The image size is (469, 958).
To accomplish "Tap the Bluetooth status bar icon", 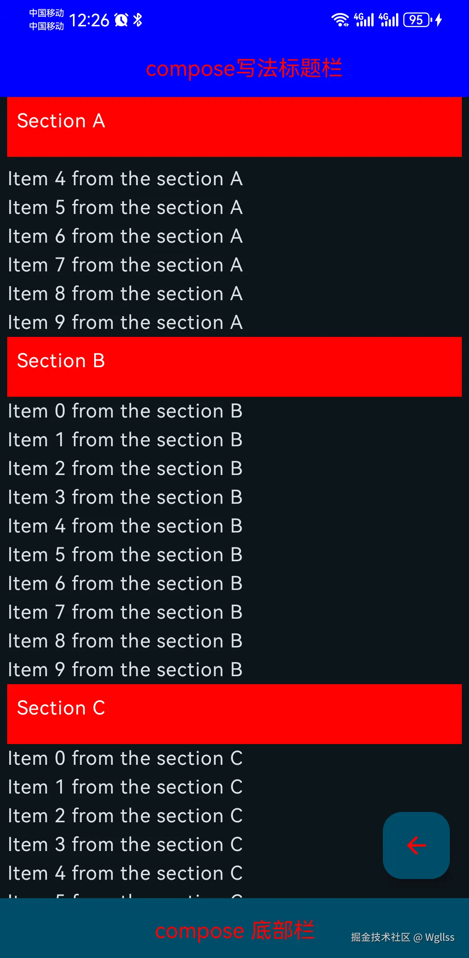I will 138,20.
